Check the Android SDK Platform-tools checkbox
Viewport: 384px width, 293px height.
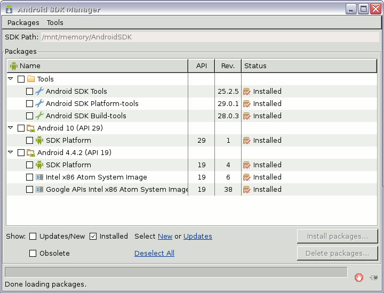tap(30, 103)
